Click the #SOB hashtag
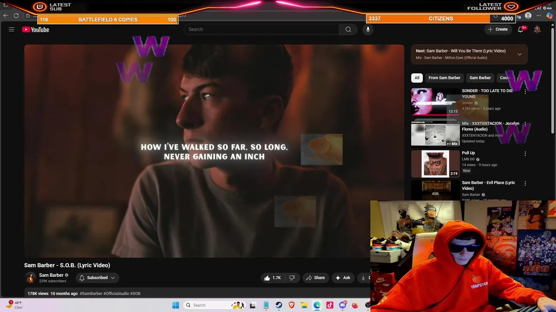556x312 pixels. point(135,293)
